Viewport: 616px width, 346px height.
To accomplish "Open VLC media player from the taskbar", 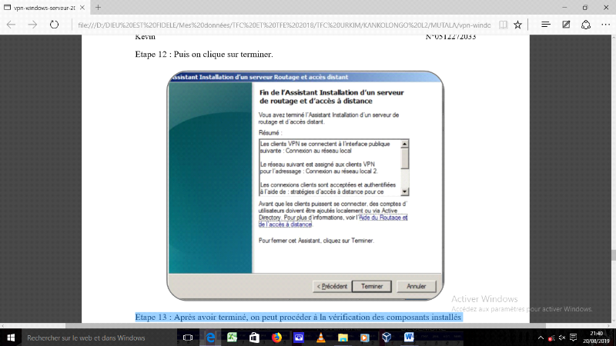I will (320, 338).
